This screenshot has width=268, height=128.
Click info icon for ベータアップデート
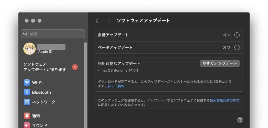(x=237, y=47)
